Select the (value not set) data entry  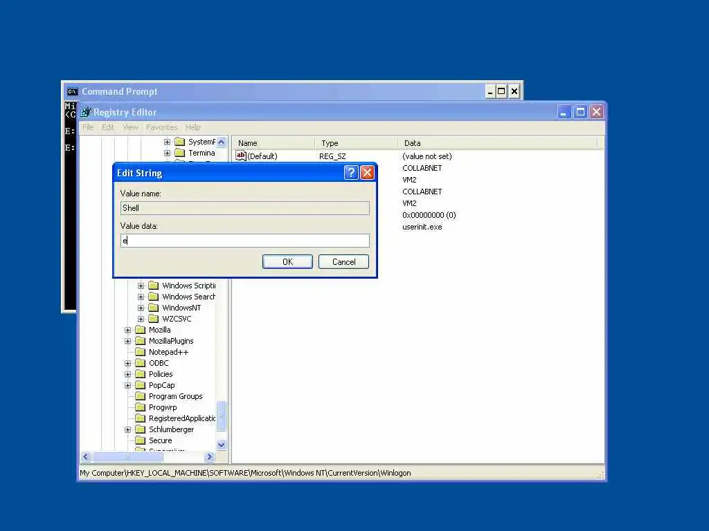pyautogui.click(x=427, y=156)
